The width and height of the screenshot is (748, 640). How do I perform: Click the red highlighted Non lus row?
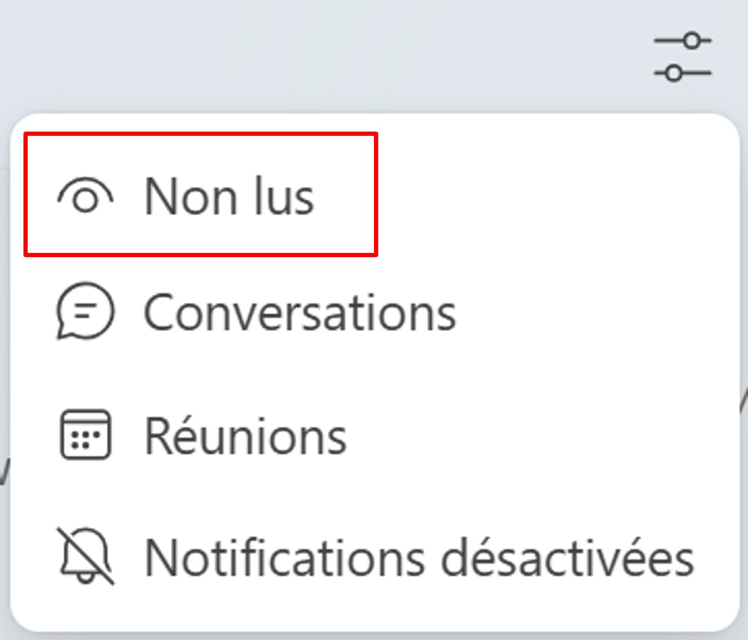(201, 195)
